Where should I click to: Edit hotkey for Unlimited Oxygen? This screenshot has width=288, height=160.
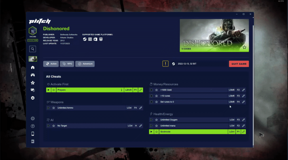(x=243, y=120)
